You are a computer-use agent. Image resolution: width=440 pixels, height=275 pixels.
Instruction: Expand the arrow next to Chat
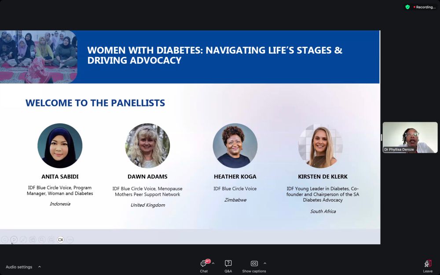[x=213, y=264]
